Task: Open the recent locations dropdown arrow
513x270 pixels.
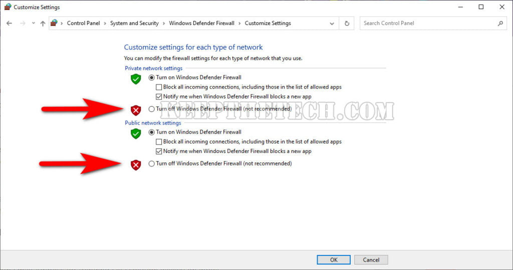Action: coord(34,23)
